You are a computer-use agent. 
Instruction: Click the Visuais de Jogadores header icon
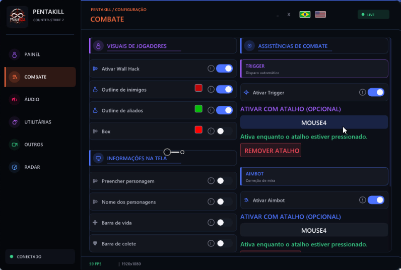coord(98,46)
